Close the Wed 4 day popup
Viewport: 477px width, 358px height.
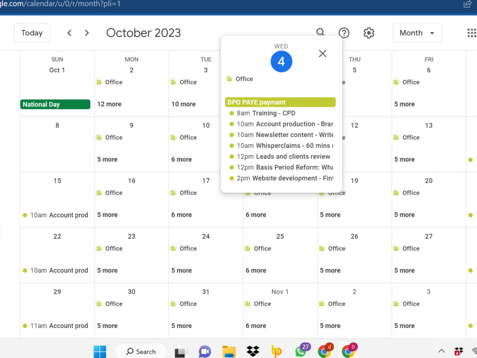point(322,53)
